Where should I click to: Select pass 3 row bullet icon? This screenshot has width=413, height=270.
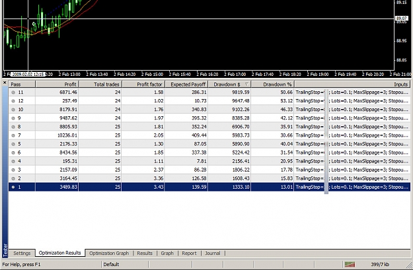13,170
